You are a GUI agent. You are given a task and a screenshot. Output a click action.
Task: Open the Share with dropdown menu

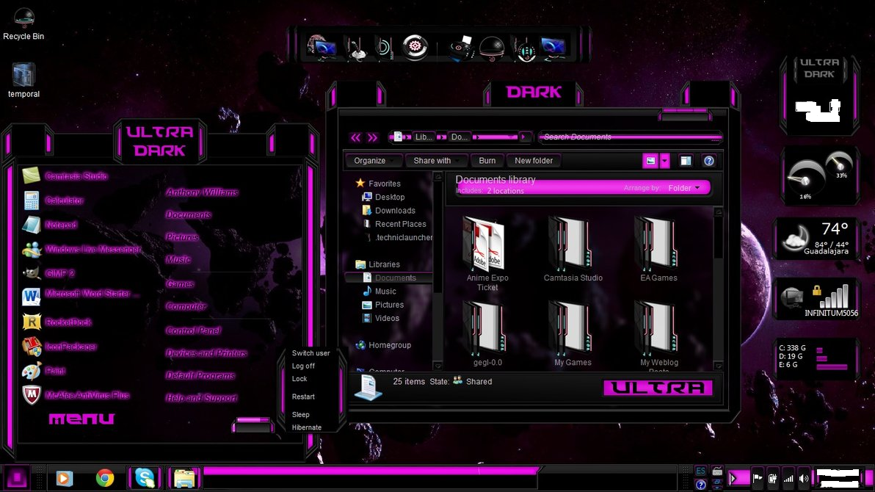click(435, 161)
